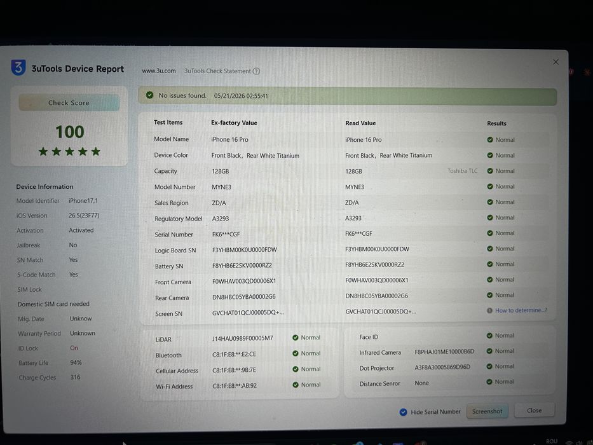Click the iOS version 26.5(23F77) value
593x445 pixels.
pos(84,216)
